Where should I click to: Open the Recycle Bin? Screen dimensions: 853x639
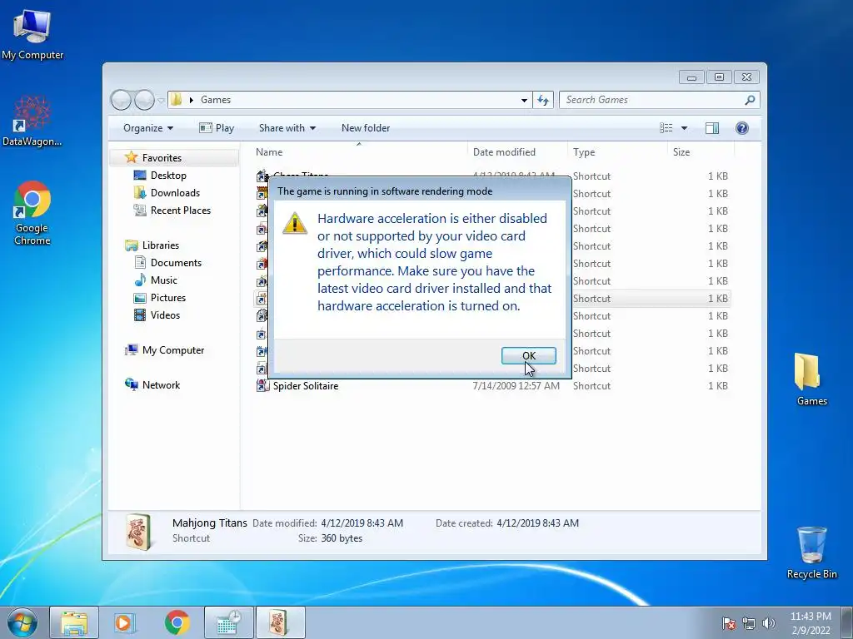(811, 552)
